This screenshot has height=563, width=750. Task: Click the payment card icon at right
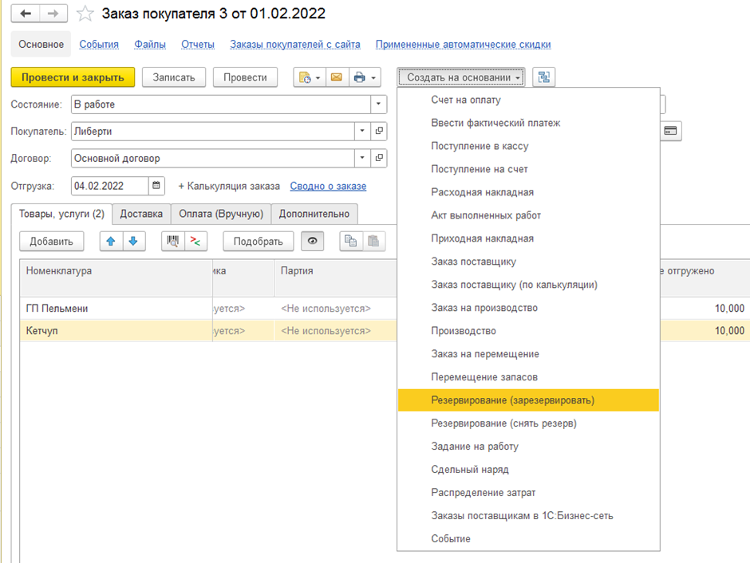670,131
